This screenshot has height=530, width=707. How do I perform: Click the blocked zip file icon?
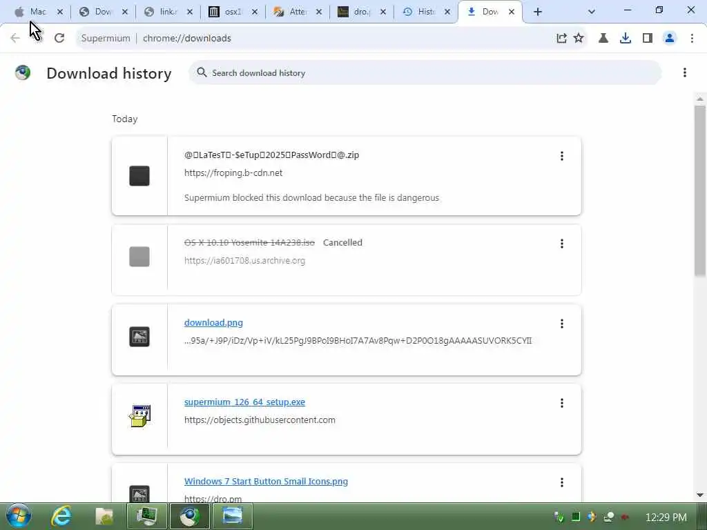[x=139, y=176]
